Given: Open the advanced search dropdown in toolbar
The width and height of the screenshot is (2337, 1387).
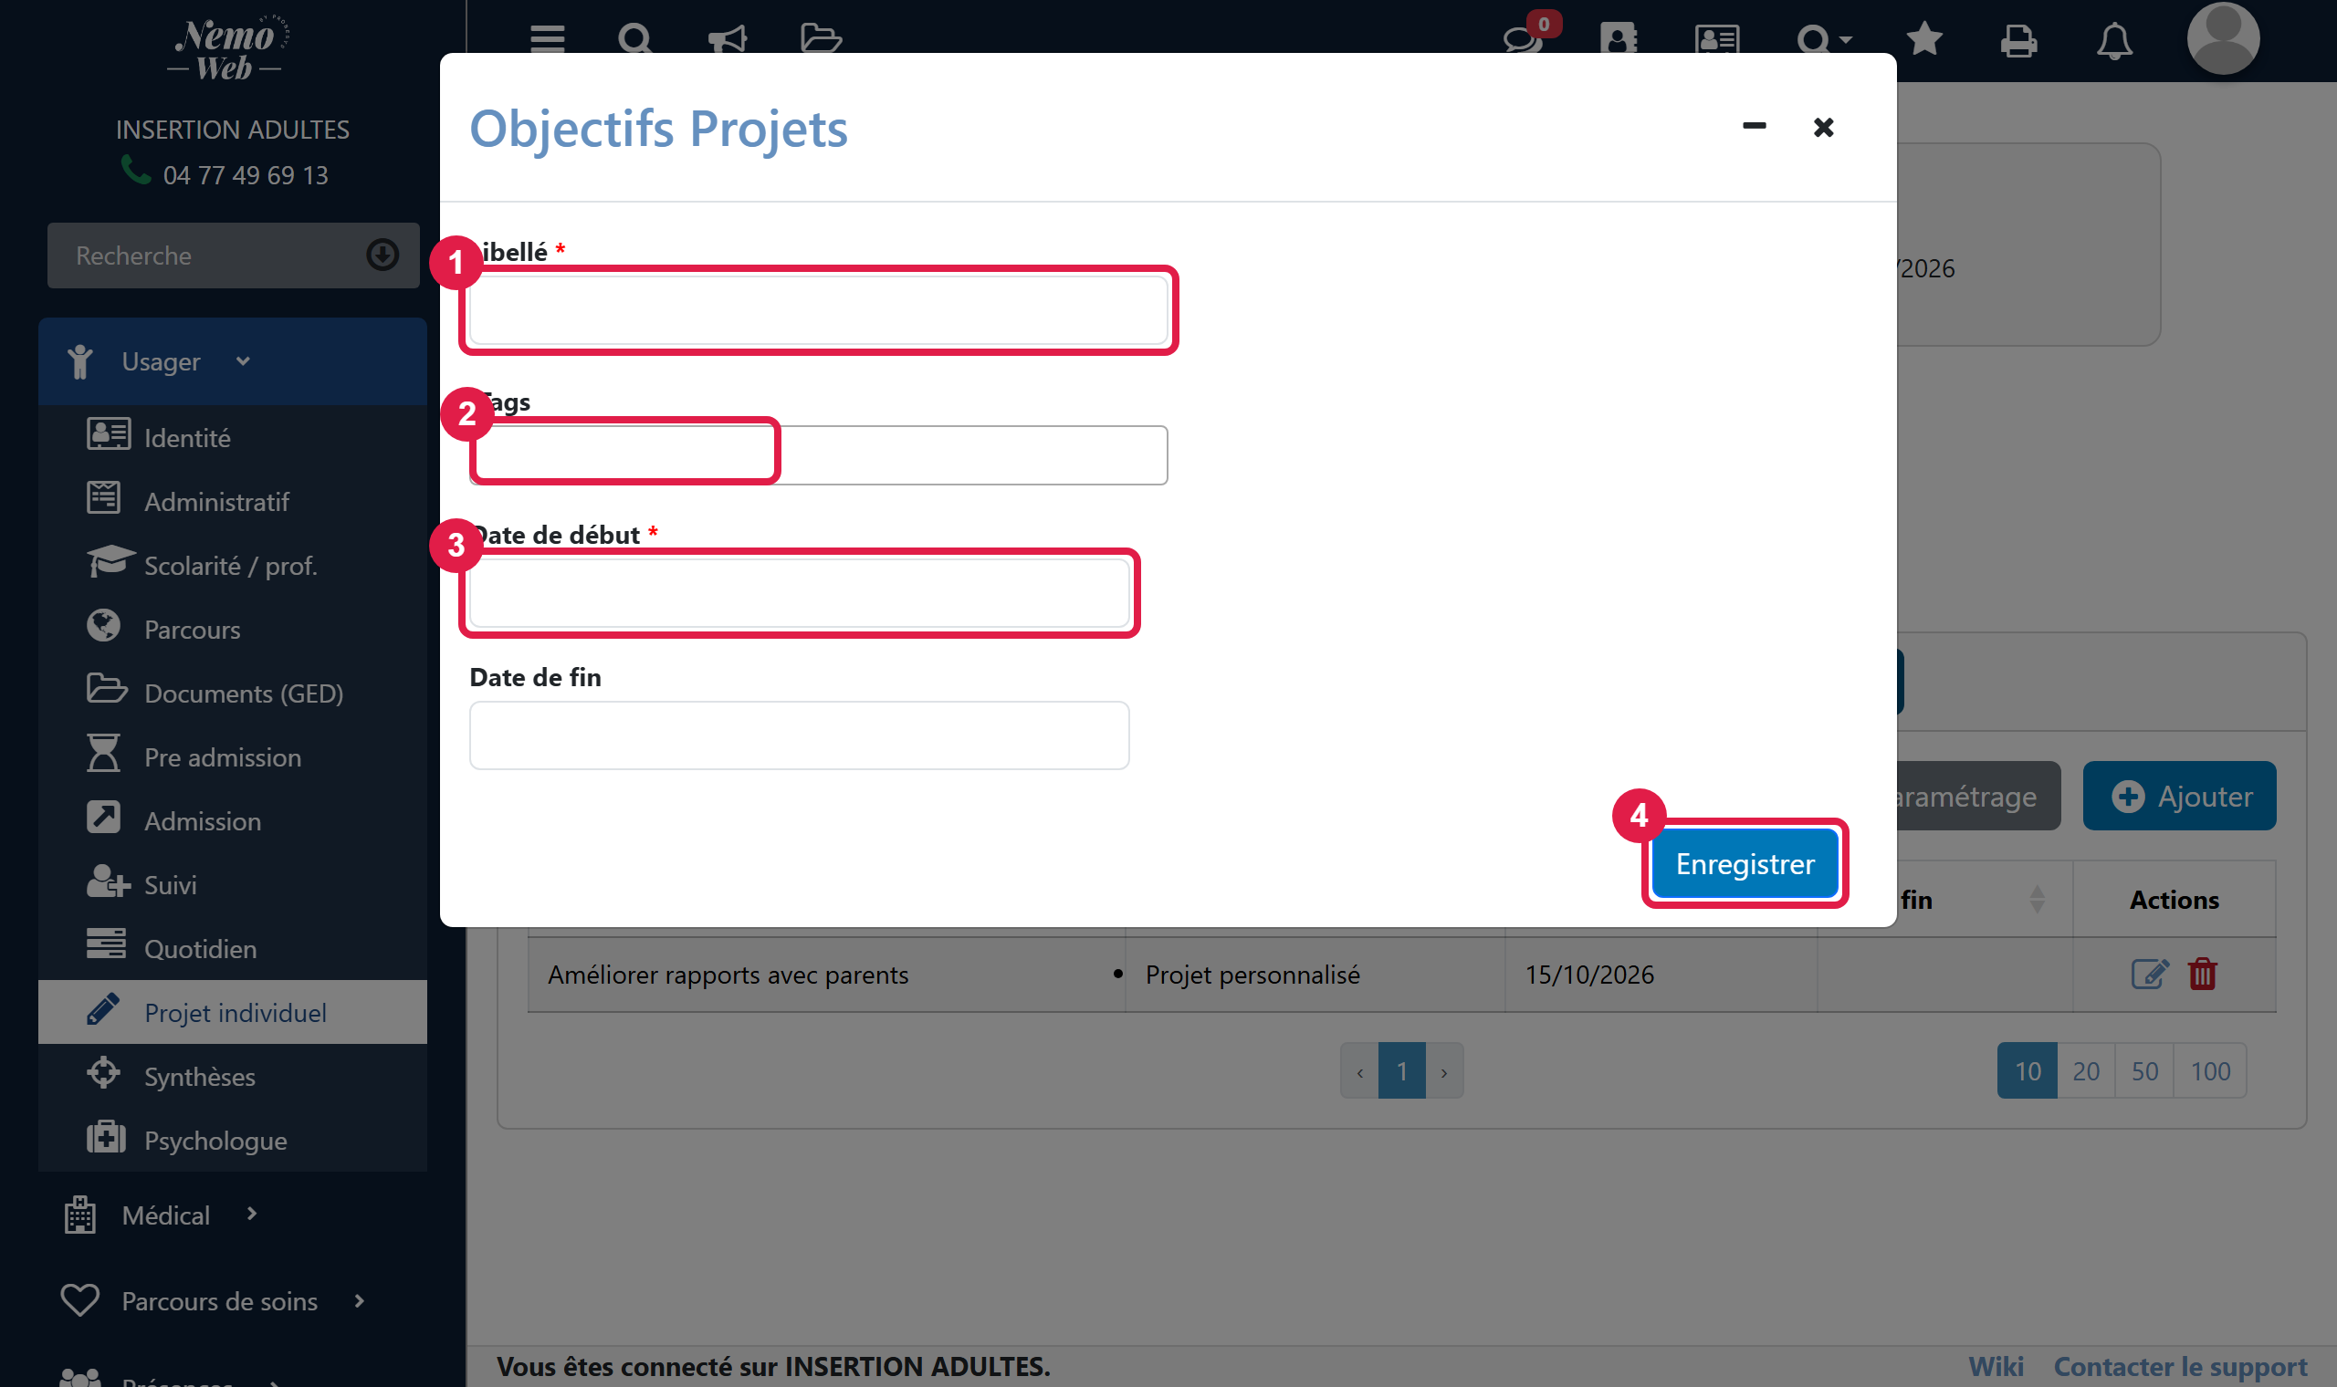Looking at the screenshot, I should 1824,39.
